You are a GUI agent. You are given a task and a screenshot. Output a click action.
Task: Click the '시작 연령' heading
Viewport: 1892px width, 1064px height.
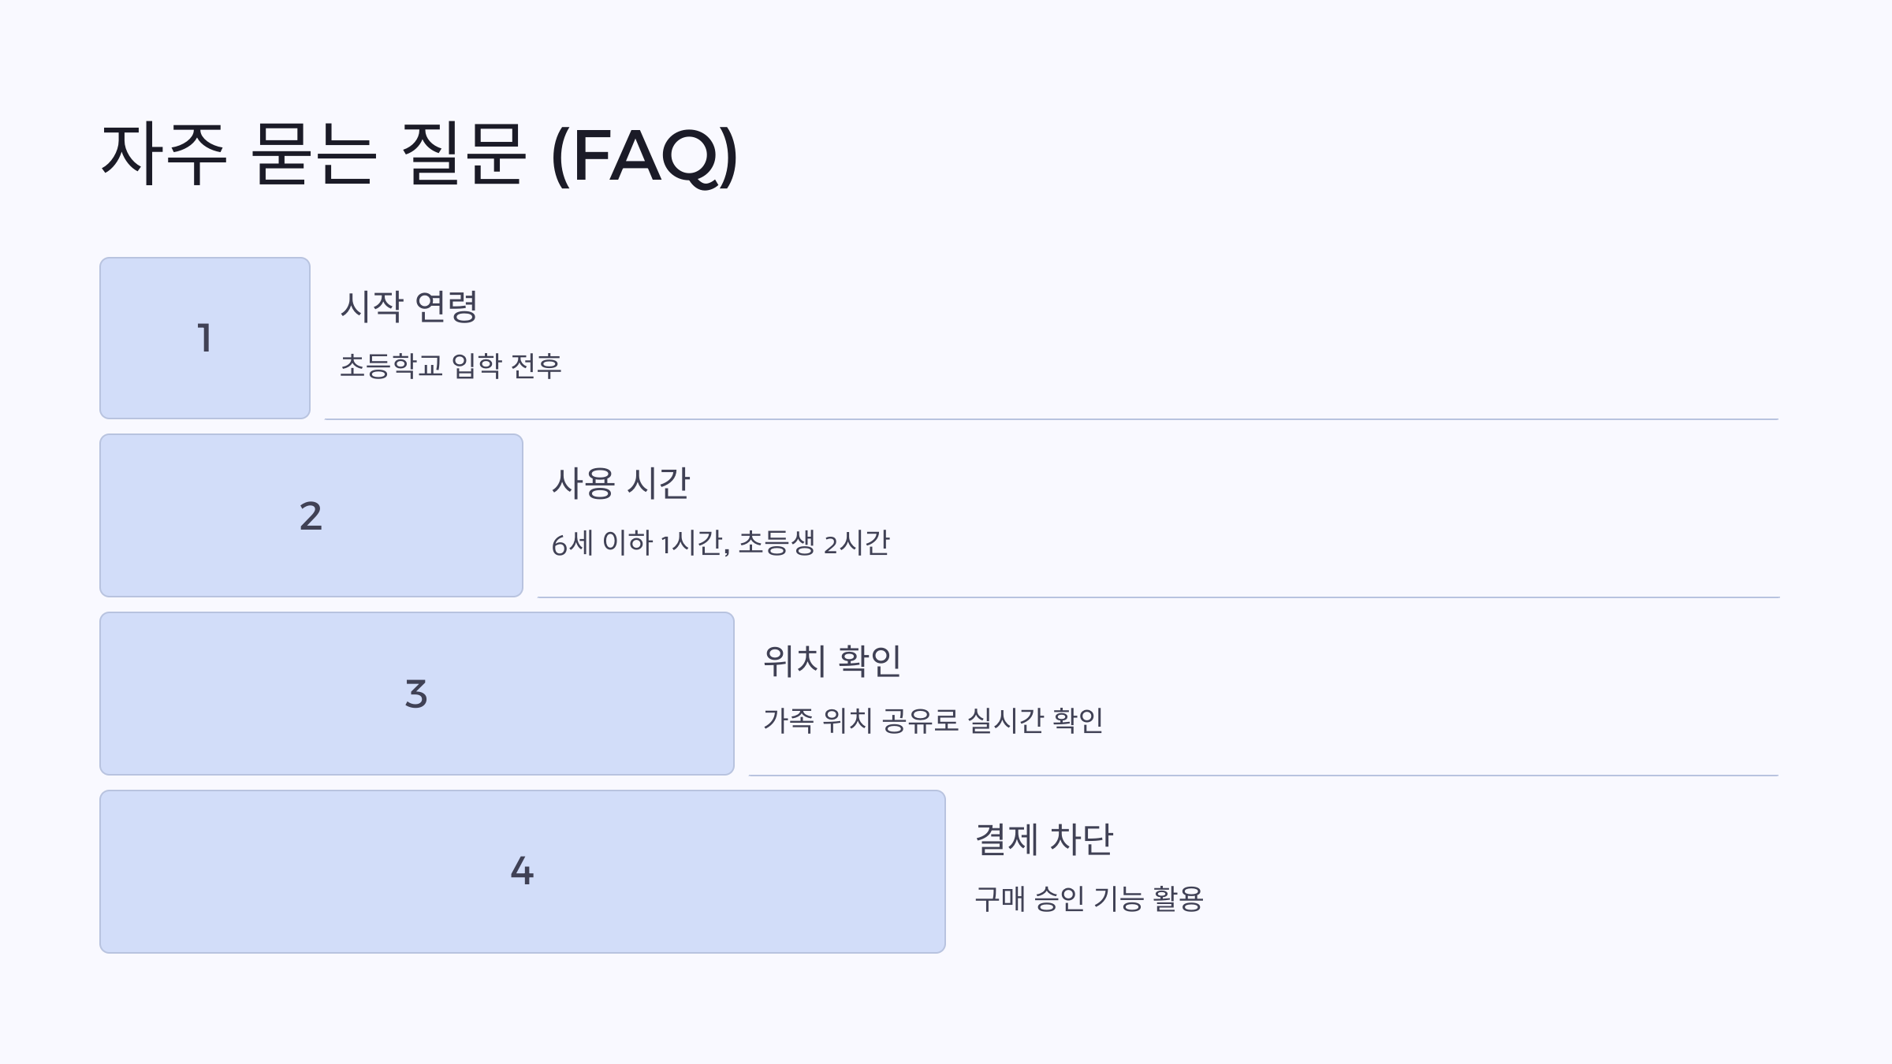[409, 306]
